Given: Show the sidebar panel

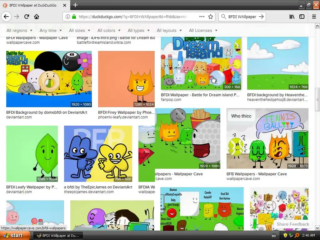Looking at the screenshot, I should point(302,17).
